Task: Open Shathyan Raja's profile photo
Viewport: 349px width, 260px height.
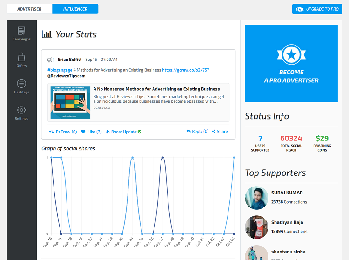Action: click(x=256, y=227)
